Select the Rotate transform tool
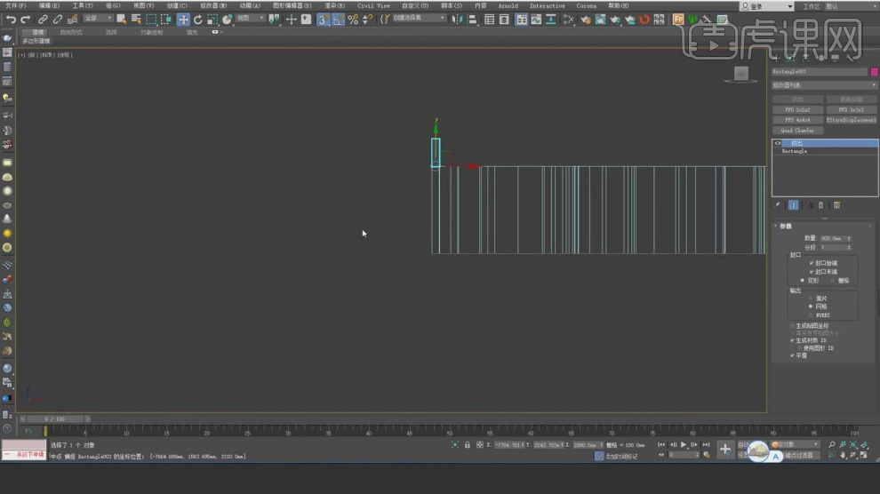880x494 pixels. tap(197, 19)
